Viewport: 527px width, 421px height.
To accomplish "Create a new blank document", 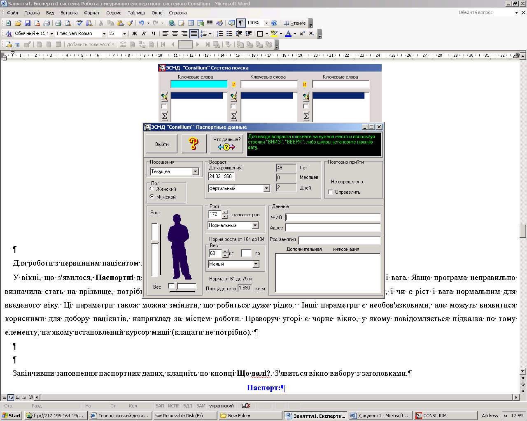I will point(8,23).
